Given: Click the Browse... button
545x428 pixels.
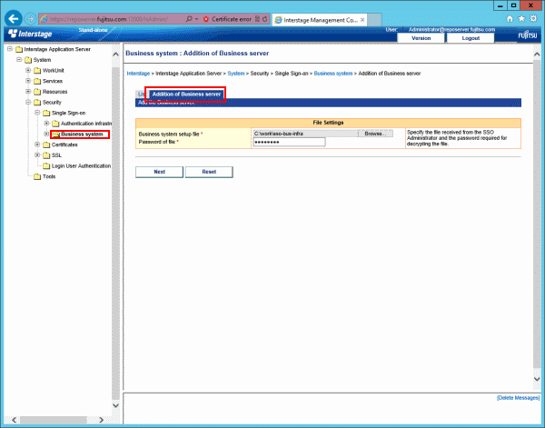Looking at the screenshot, I should [x=375, y=134].
